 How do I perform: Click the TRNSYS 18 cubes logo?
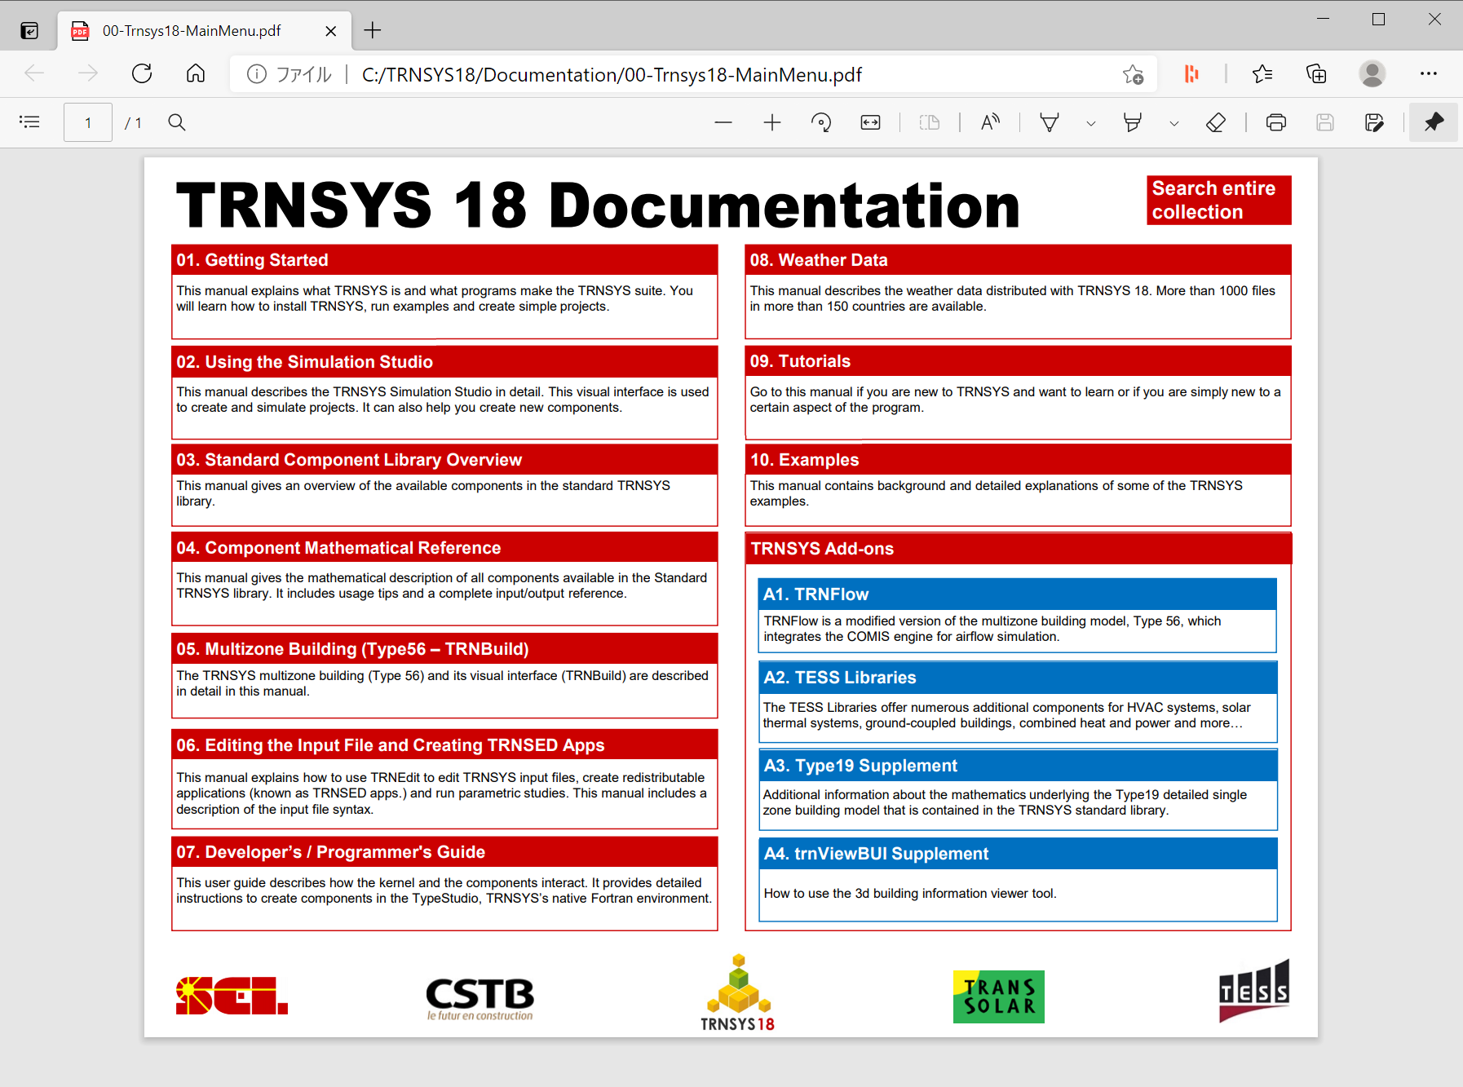738,992
